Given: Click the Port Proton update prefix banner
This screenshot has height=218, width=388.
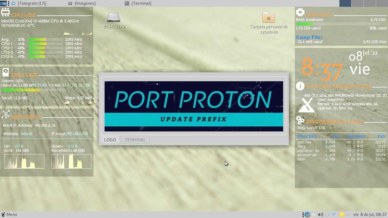Looking at the screenshot, I should coord(194,106).
